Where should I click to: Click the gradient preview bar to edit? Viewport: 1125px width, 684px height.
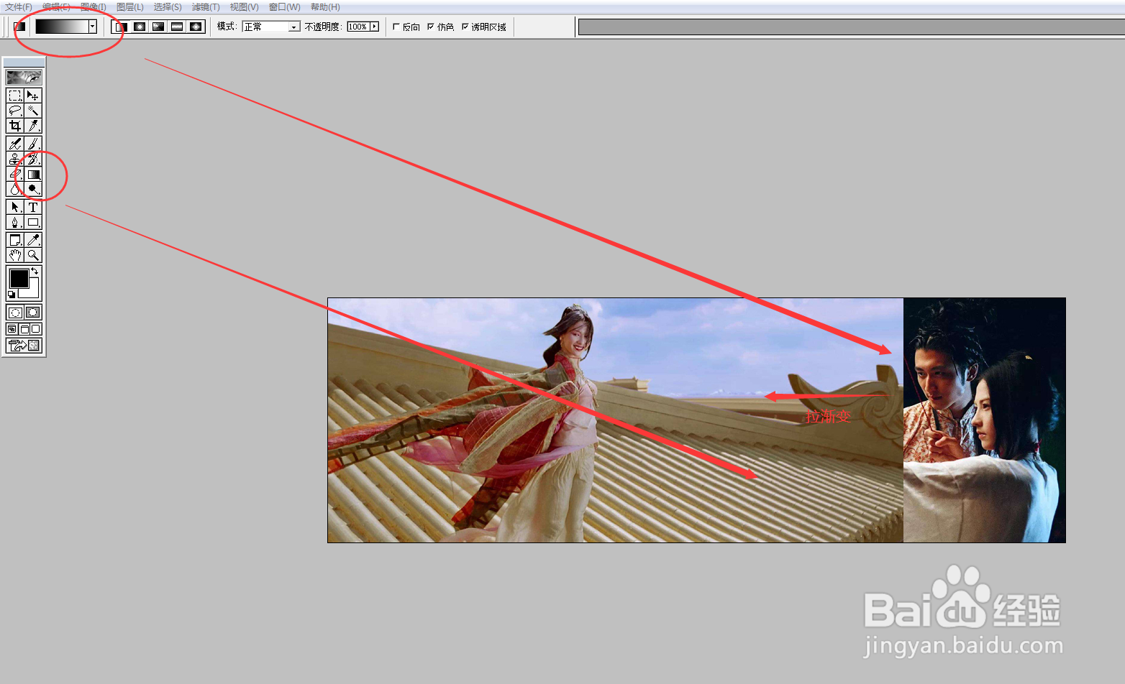[62, 27]
